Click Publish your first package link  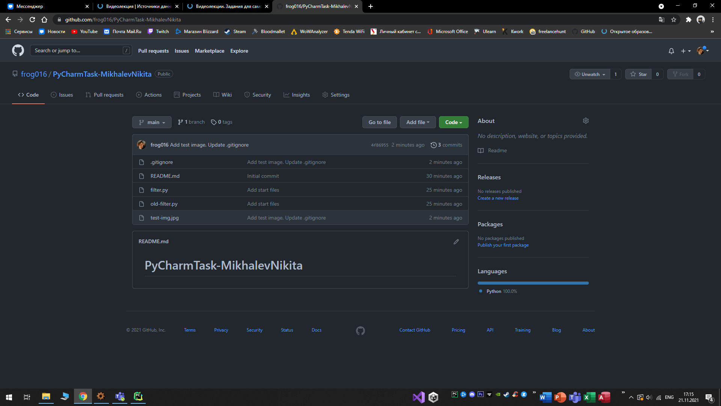click(x=503, y=245)
